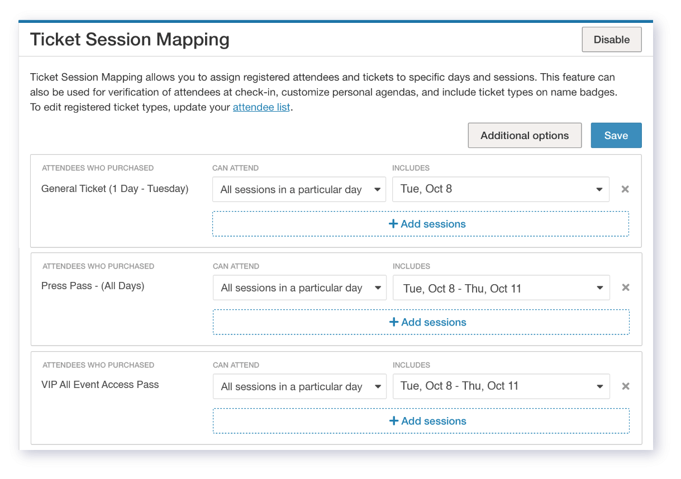Select the General Ticket (1 Day - Tuesday) label
The image size is (681, 479).
pyautogui.click(x=115, y=189)
